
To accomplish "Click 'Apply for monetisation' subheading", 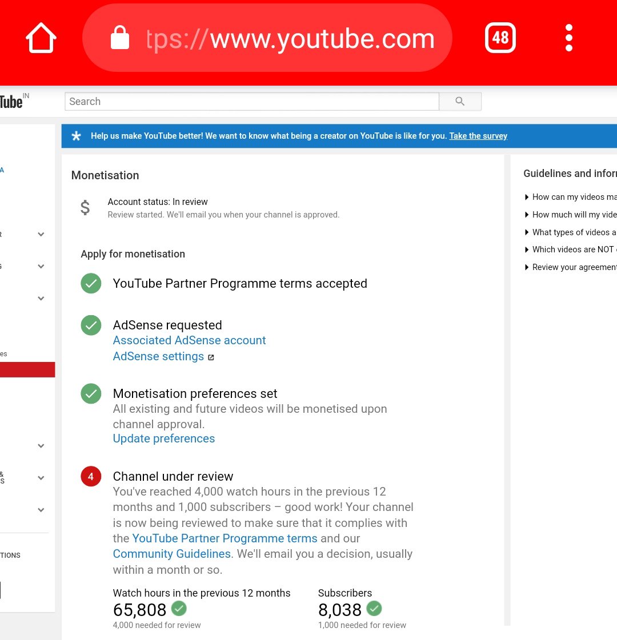I will coord(133,254).
